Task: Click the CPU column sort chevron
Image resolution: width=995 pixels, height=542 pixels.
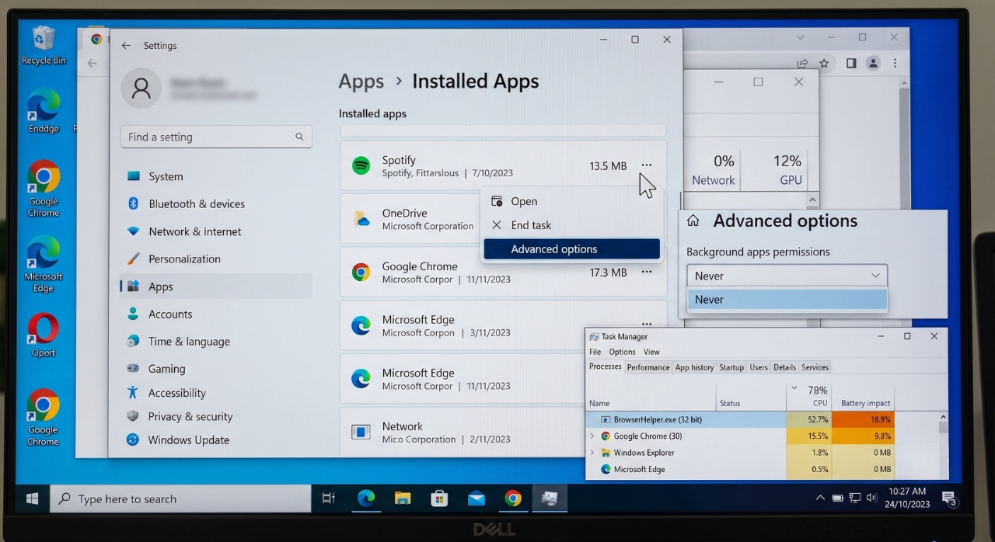Action: pos(794,388)
